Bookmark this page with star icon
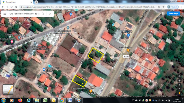This screenshot has width=184, height=103. 163,7
